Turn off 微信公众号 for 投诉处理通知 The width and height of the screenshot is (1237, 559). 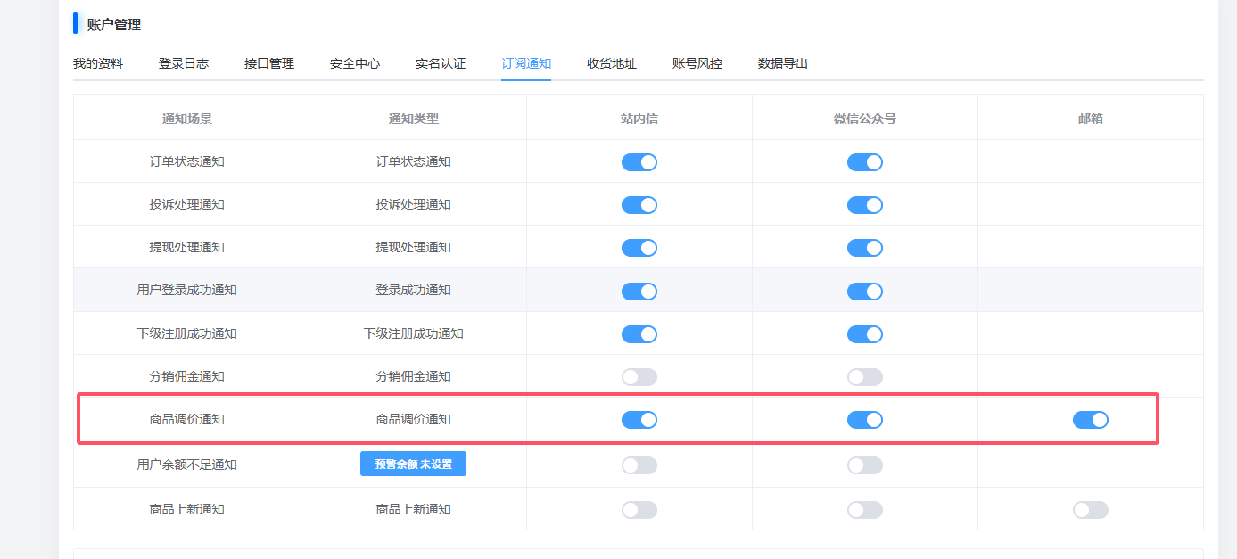pyautogui.click(x=865, y=204)
